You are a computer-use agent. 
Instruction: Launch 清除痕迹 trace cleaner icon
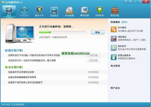coord(114,39)
